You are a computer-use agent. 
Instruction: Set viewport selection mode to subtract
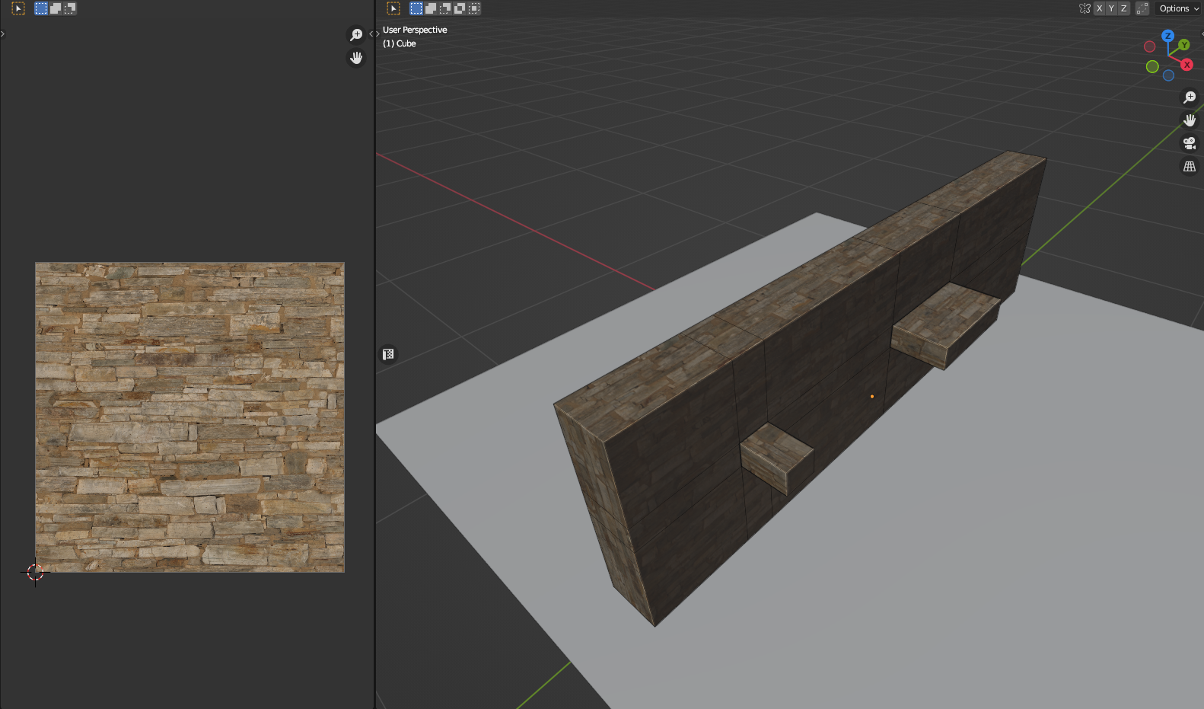(x=445, y=8)
